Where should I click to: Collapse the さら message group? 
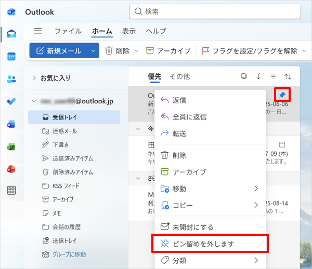pos(138,178)
